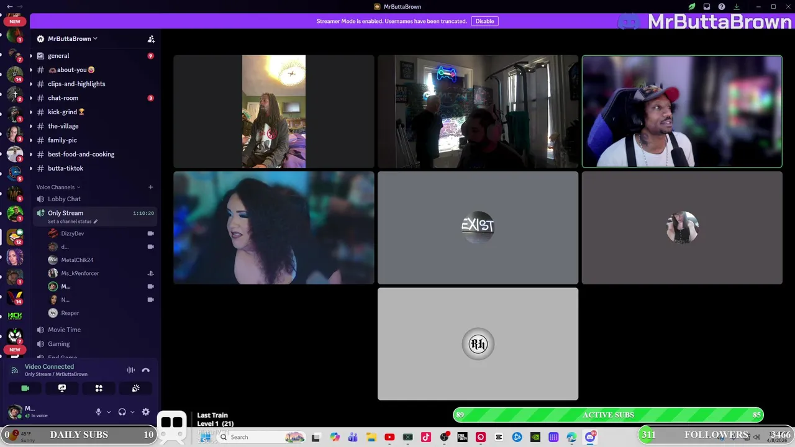795x447 pixels.
Task: Open YouTube from the taskbar
Action: click(389, 437)
